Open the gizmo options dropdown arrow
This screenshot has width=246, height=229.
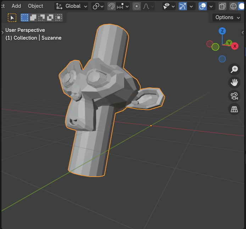point(191,6)
